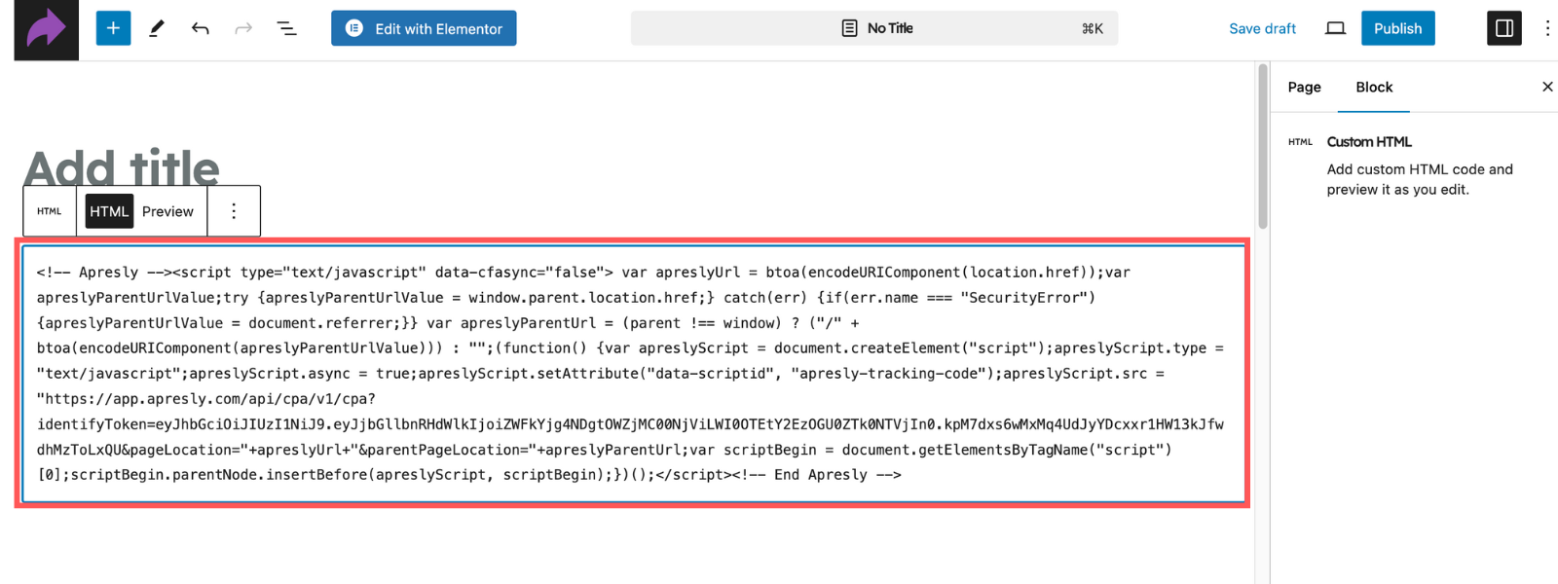Open the editor options menu
Viewport: 1558px width, 584px height.
(1546, 28)
